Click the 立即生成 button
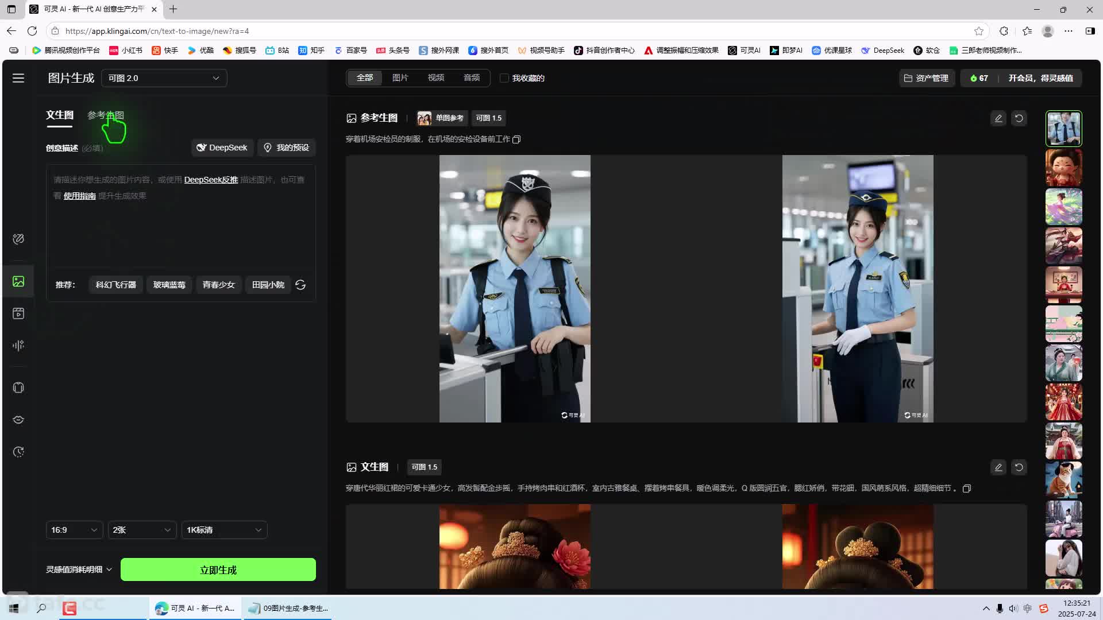 coord(218,569)
